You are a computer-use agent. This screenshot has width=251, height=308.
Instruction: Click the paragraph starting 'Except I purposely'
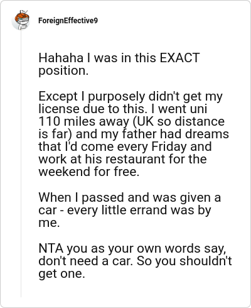click(x=134, y=134)
